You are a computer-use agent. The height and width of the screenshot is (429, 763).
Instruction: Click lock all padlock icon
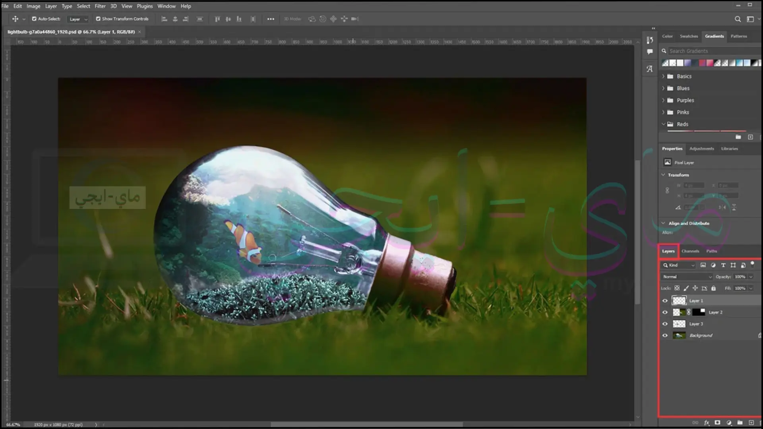click(x=713, y=288)
